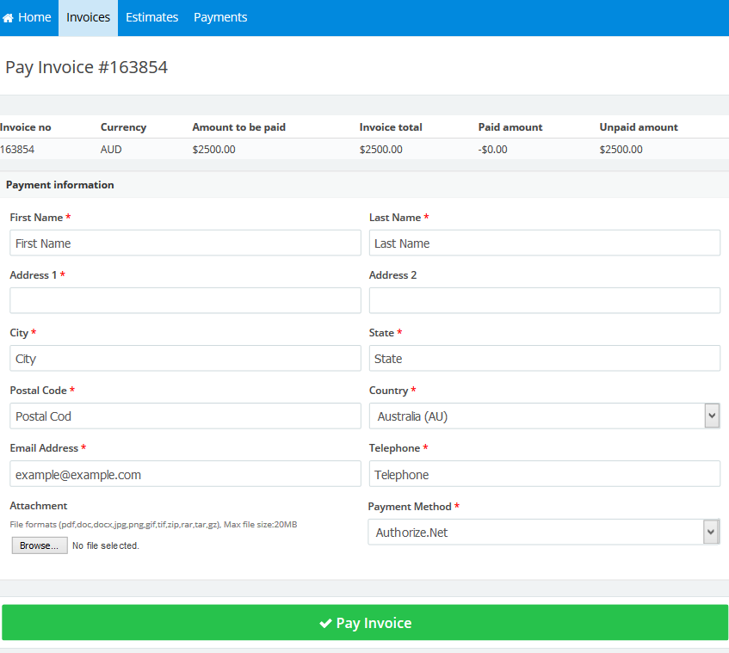Viewport: 729px width, 653px height.
Task: Switch to the Estimates tab
Action: point(151,18)
